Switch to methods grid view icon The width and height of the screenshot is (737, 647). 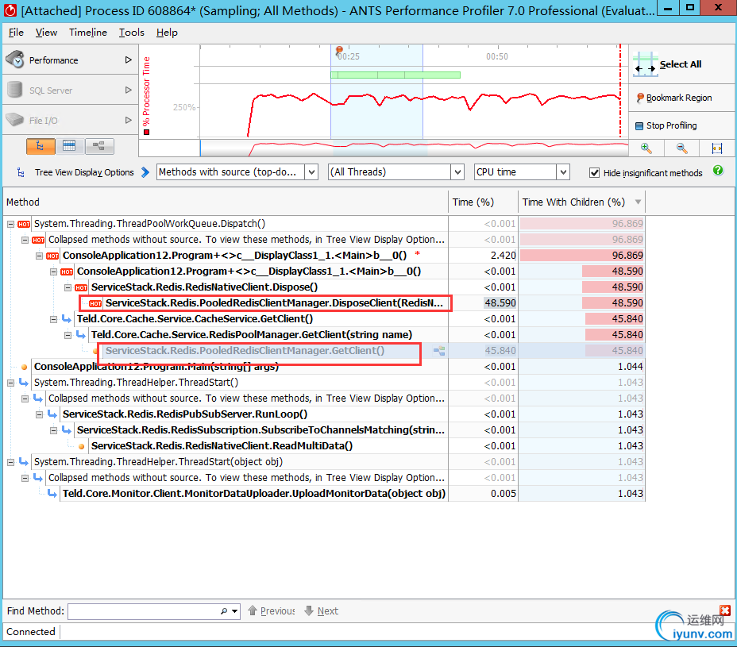click(69, 147)
